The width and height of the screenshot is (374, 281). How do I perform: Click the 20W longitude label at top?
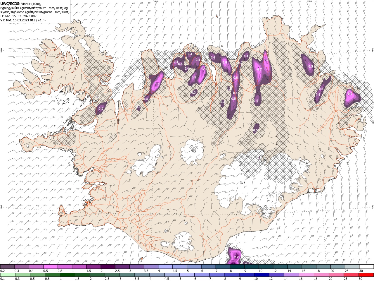155,1
